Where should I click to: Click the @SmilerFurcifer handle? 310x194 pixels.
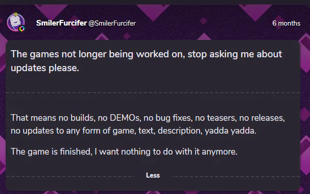(112, 24)
